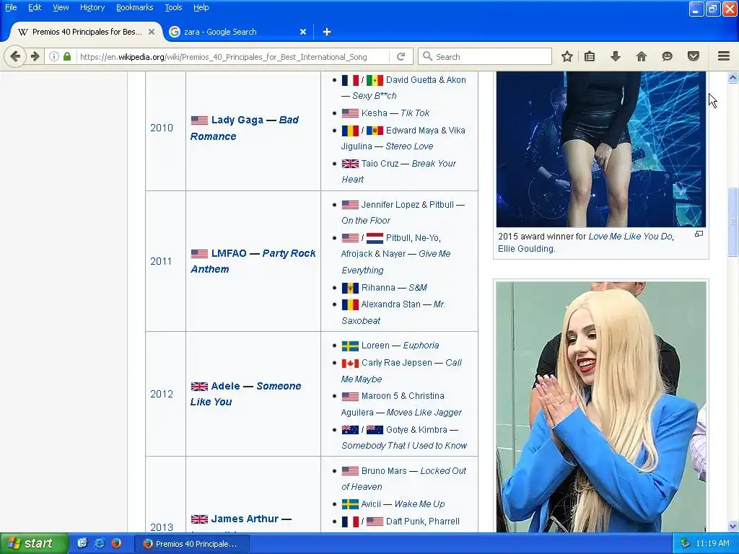The image size is (739, 554).
Task: Follow the Someone Like You link
Action: [245, 395]
